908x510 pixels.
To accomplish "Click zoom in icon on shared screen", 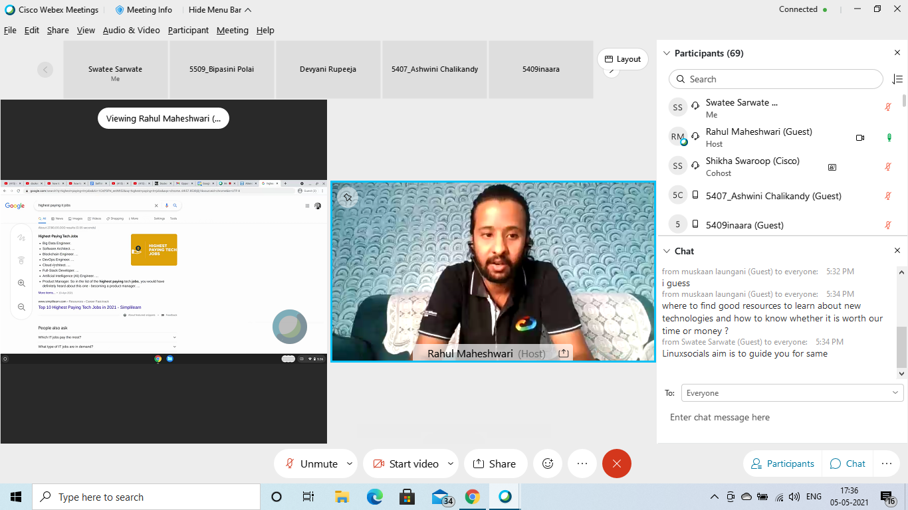I will [21, 284].
